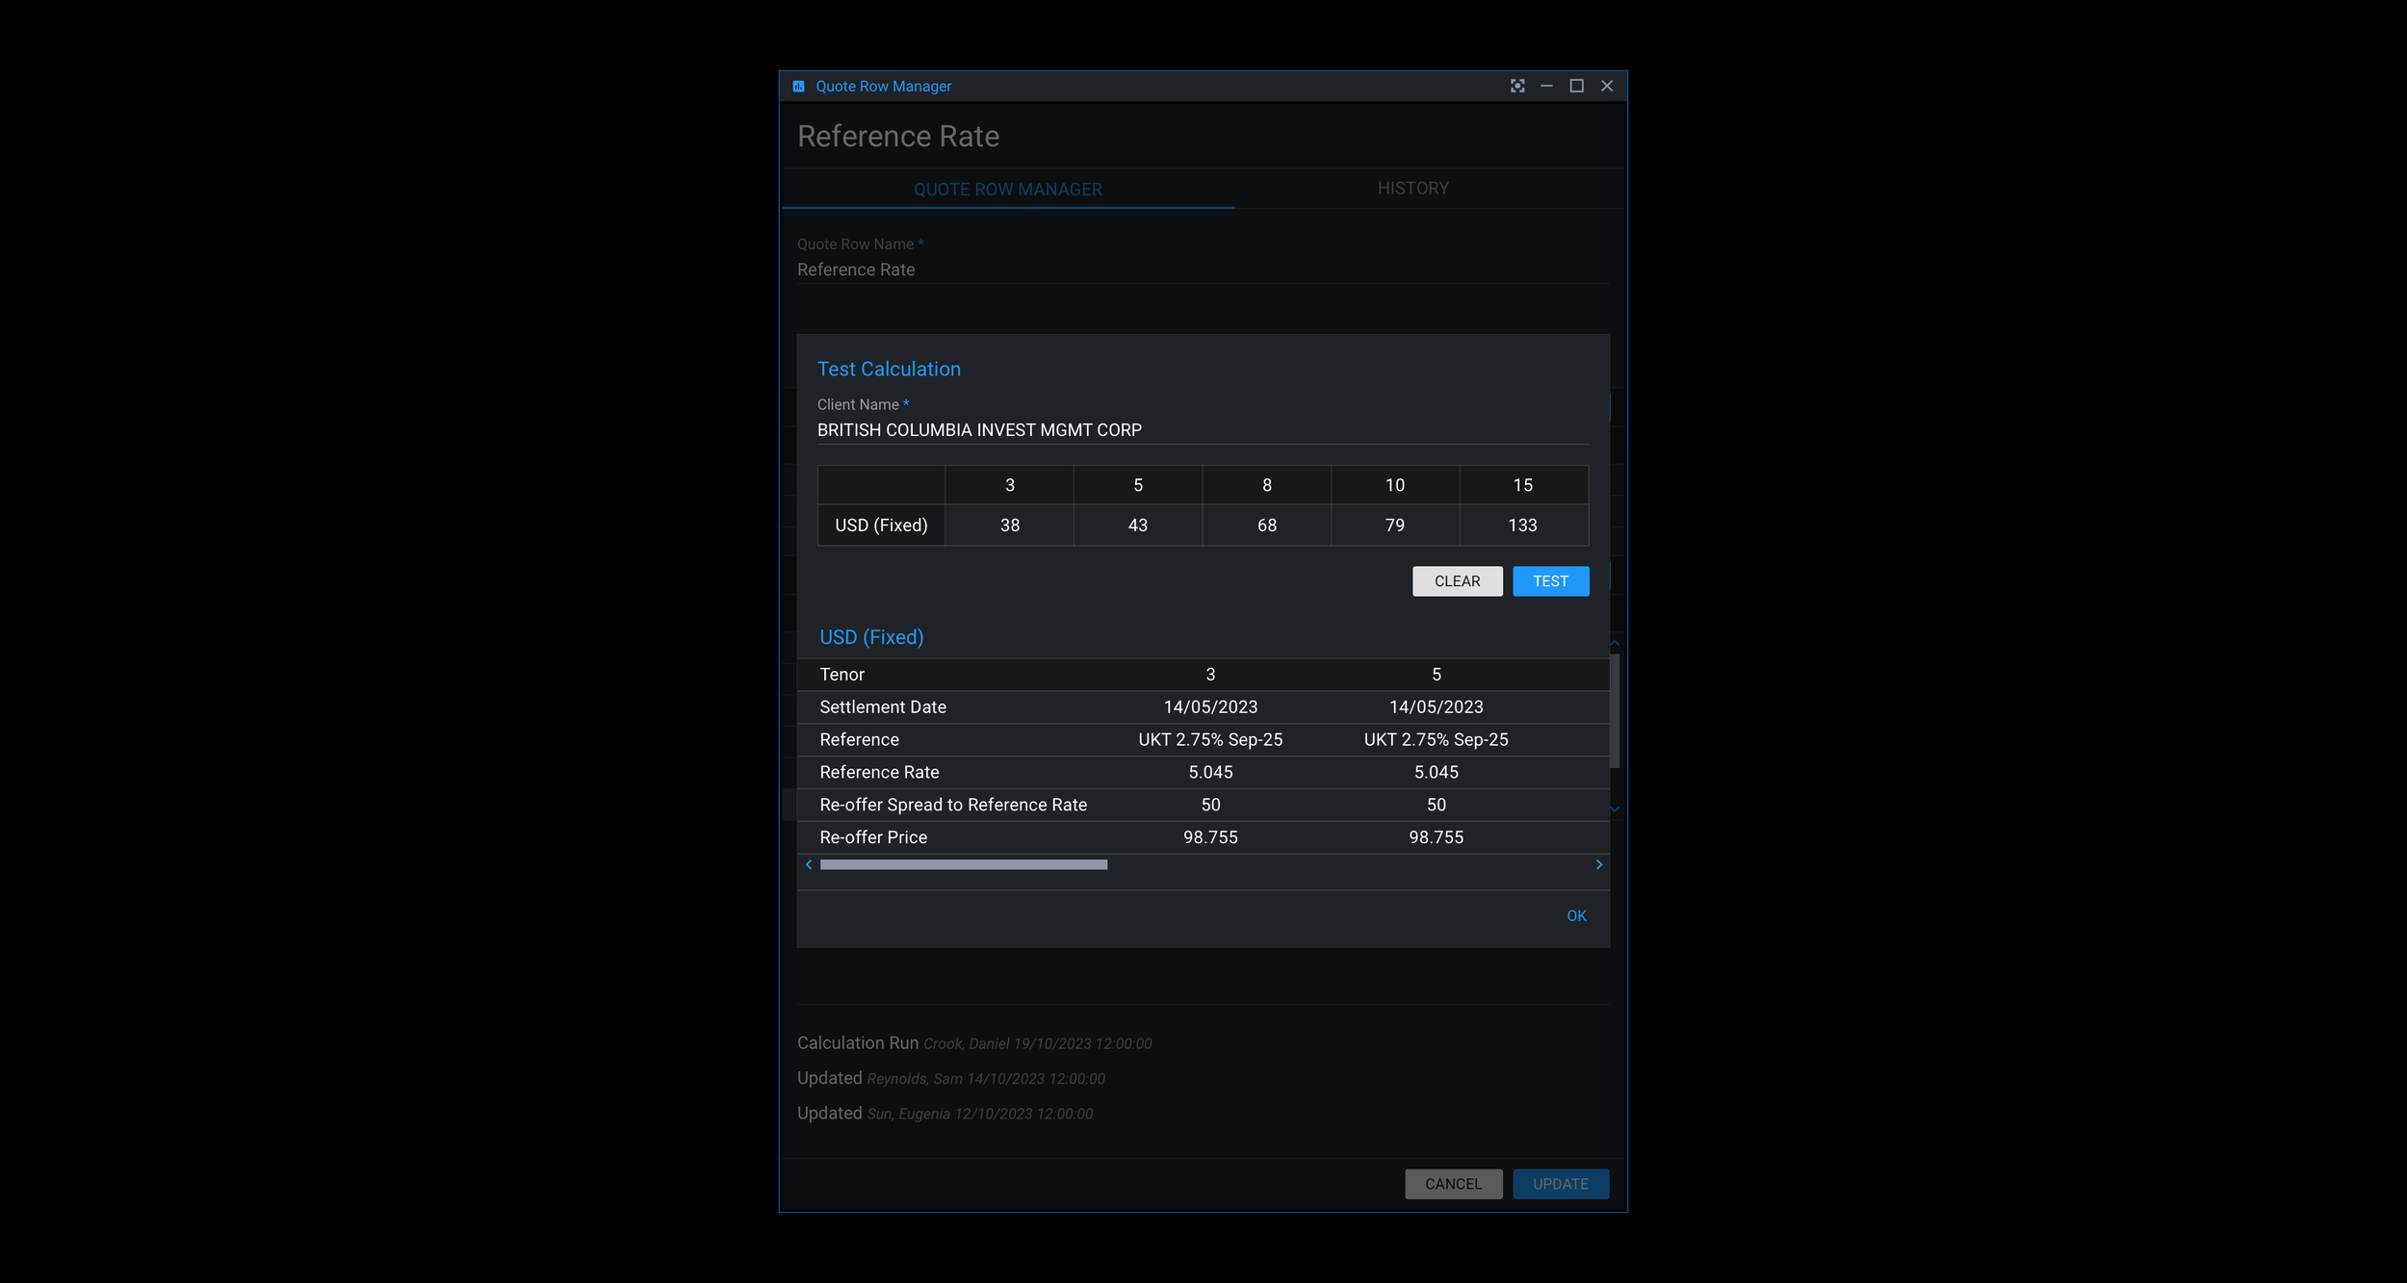2407x1283 pixels.
Task: Select the spread value 68 under tenor 8
Action: [1266, 526]
